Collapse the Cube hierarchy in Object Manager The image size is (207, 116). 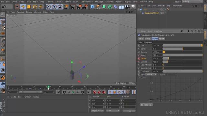pyautogui.click(x=138, y=9)
